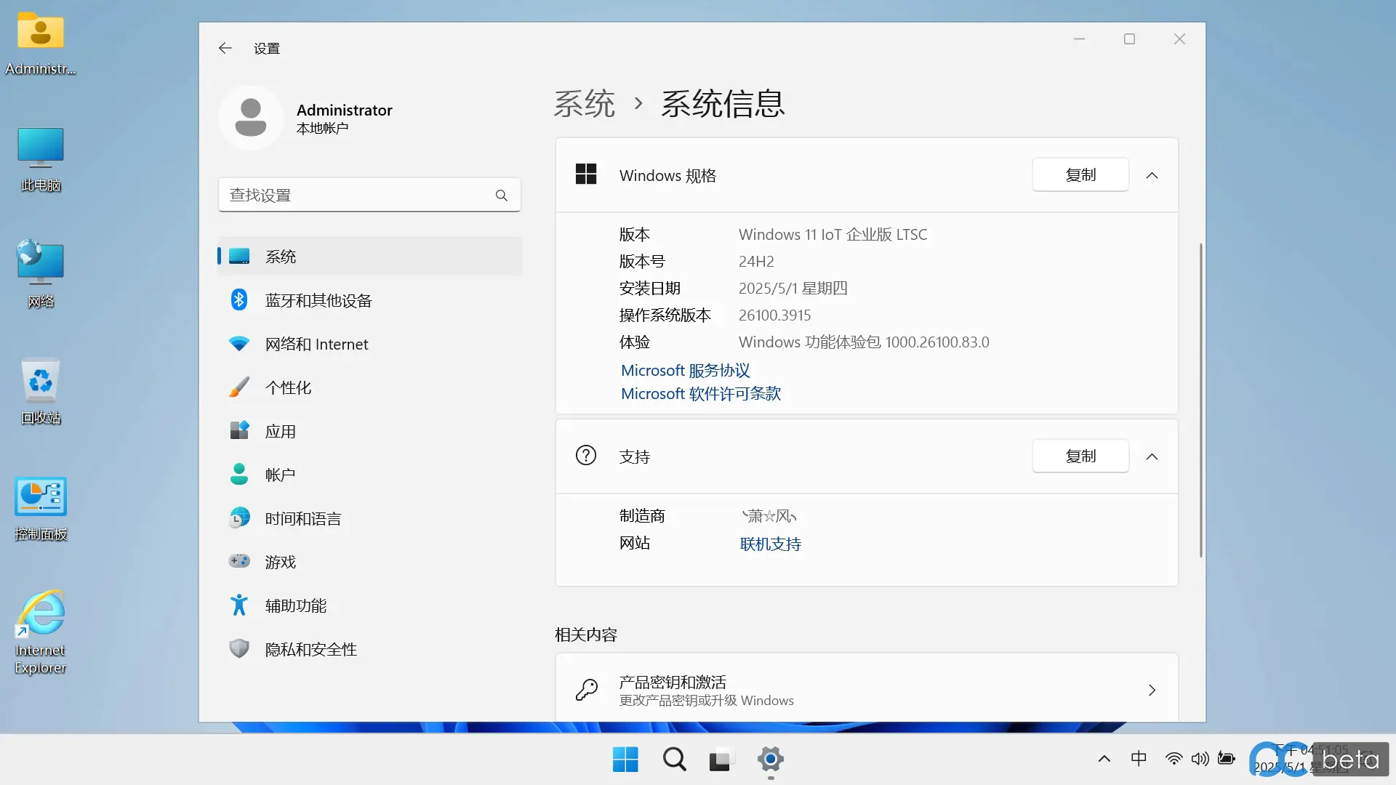Viewport: 1396px width, 785px height.
Task: Copy the Windows 规格 details with 复制
Action: 1080,174
